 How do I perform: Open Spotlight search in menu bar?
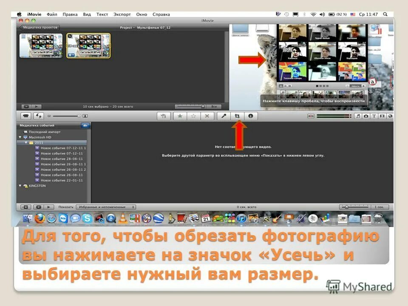pos(385,14)
